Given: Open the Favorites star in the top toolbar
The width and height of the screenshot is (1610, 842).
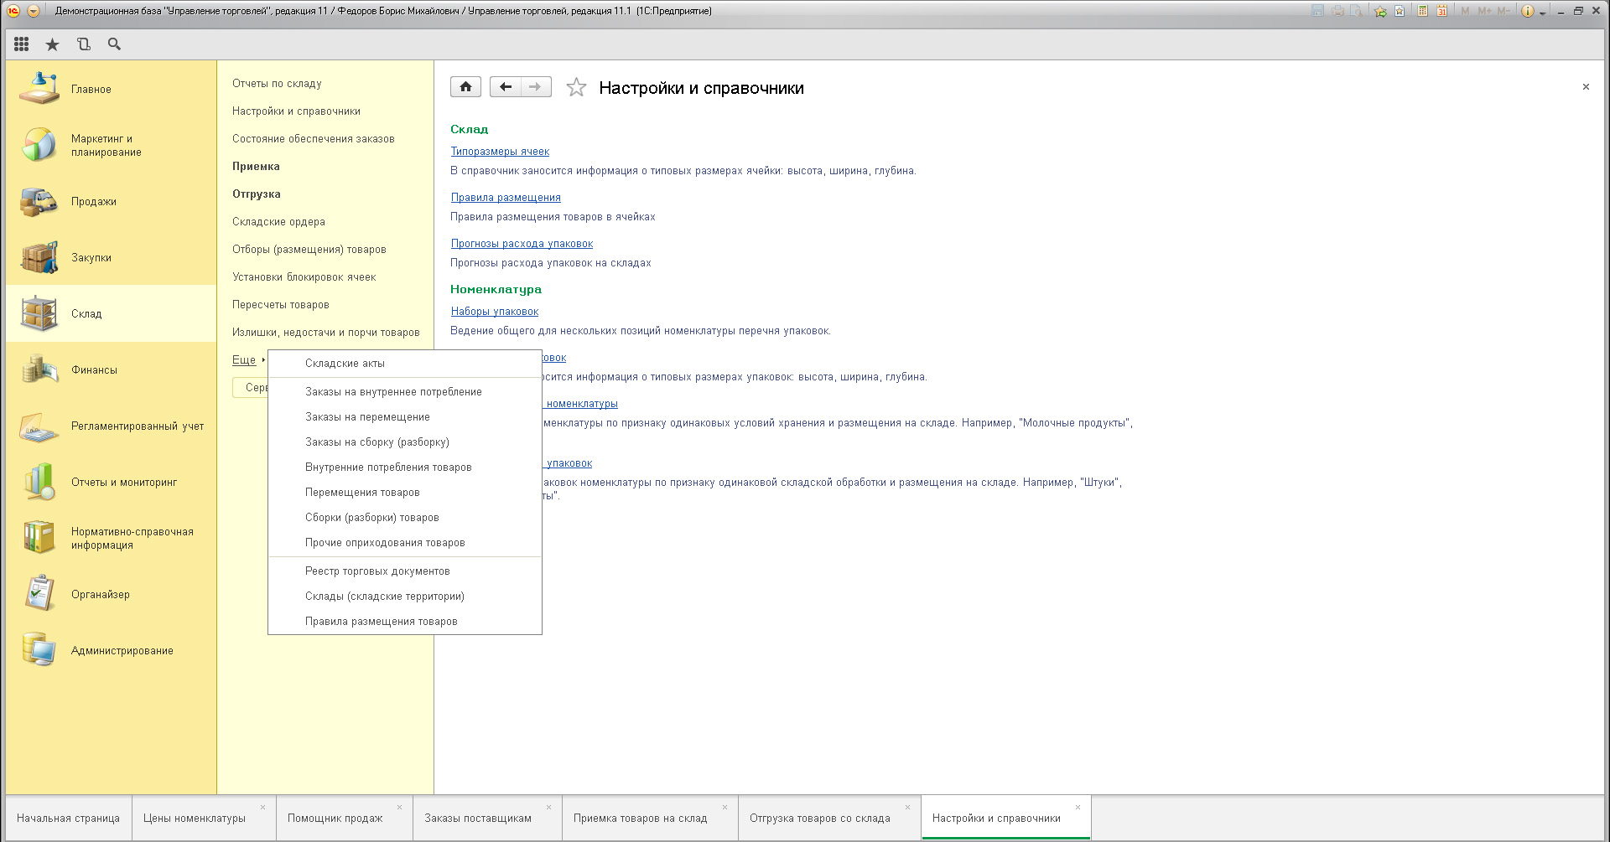Looking at the screenshot, I should 52,44.
